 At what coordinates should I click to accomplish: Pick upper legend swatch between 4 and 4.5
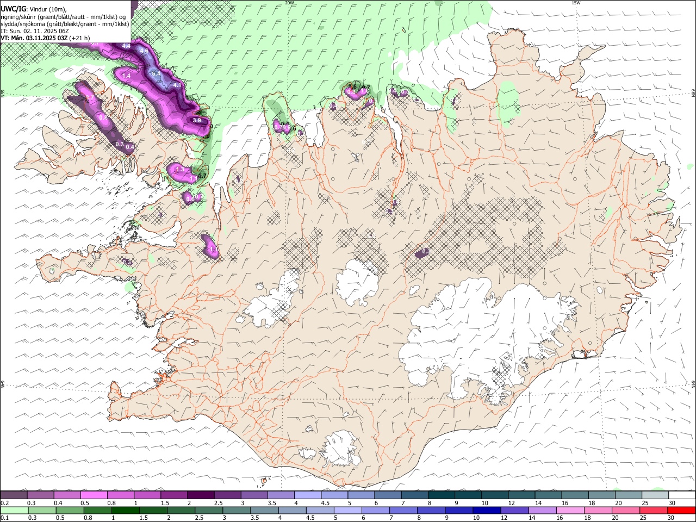click(x=308, y=495)
